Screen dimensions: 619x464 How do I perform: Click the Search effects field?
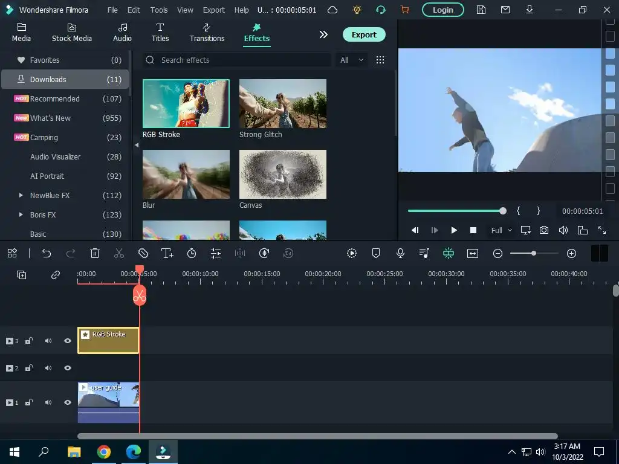coord(237,60)
